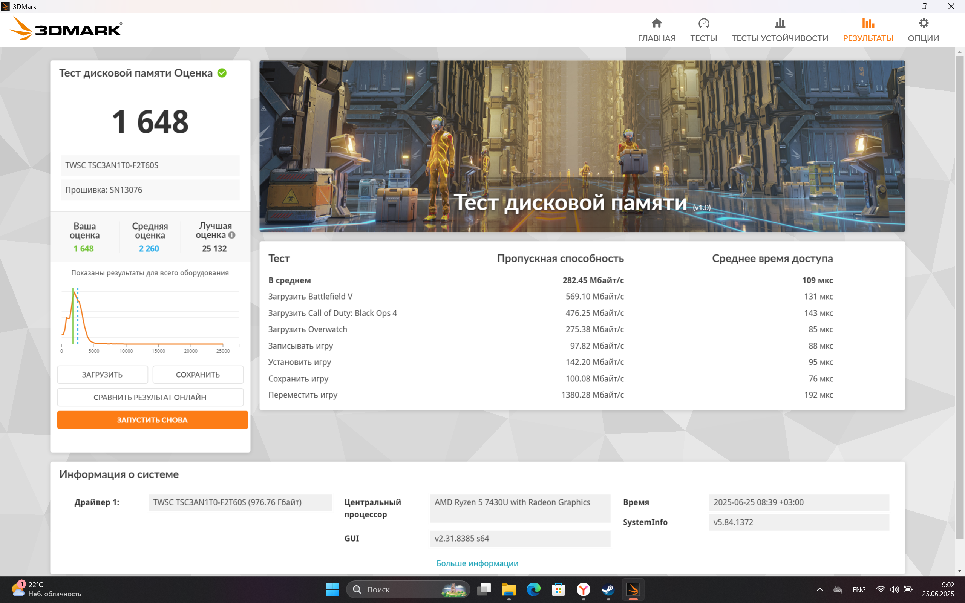The height and width of the screenshot is (603, 965).
Task: Click the 3DMark logo
Action: pyautogui.click(x=66, y=29)
